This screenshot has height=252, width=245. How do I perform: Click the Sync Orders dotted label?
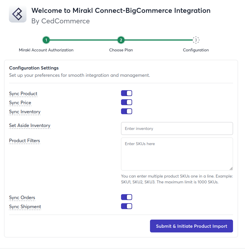click(x=22, y=198)
